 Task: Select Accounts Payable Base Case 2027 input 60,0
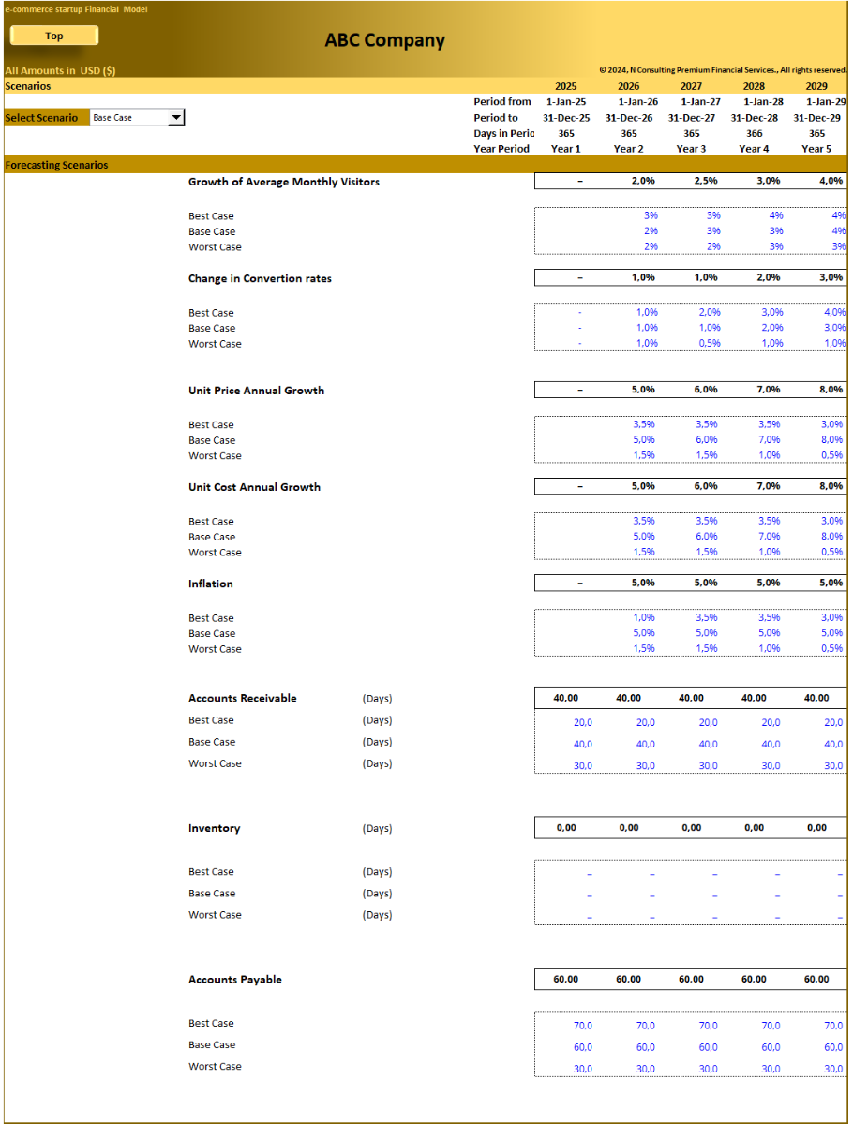pyautogui.click(x=708, y=1048)
